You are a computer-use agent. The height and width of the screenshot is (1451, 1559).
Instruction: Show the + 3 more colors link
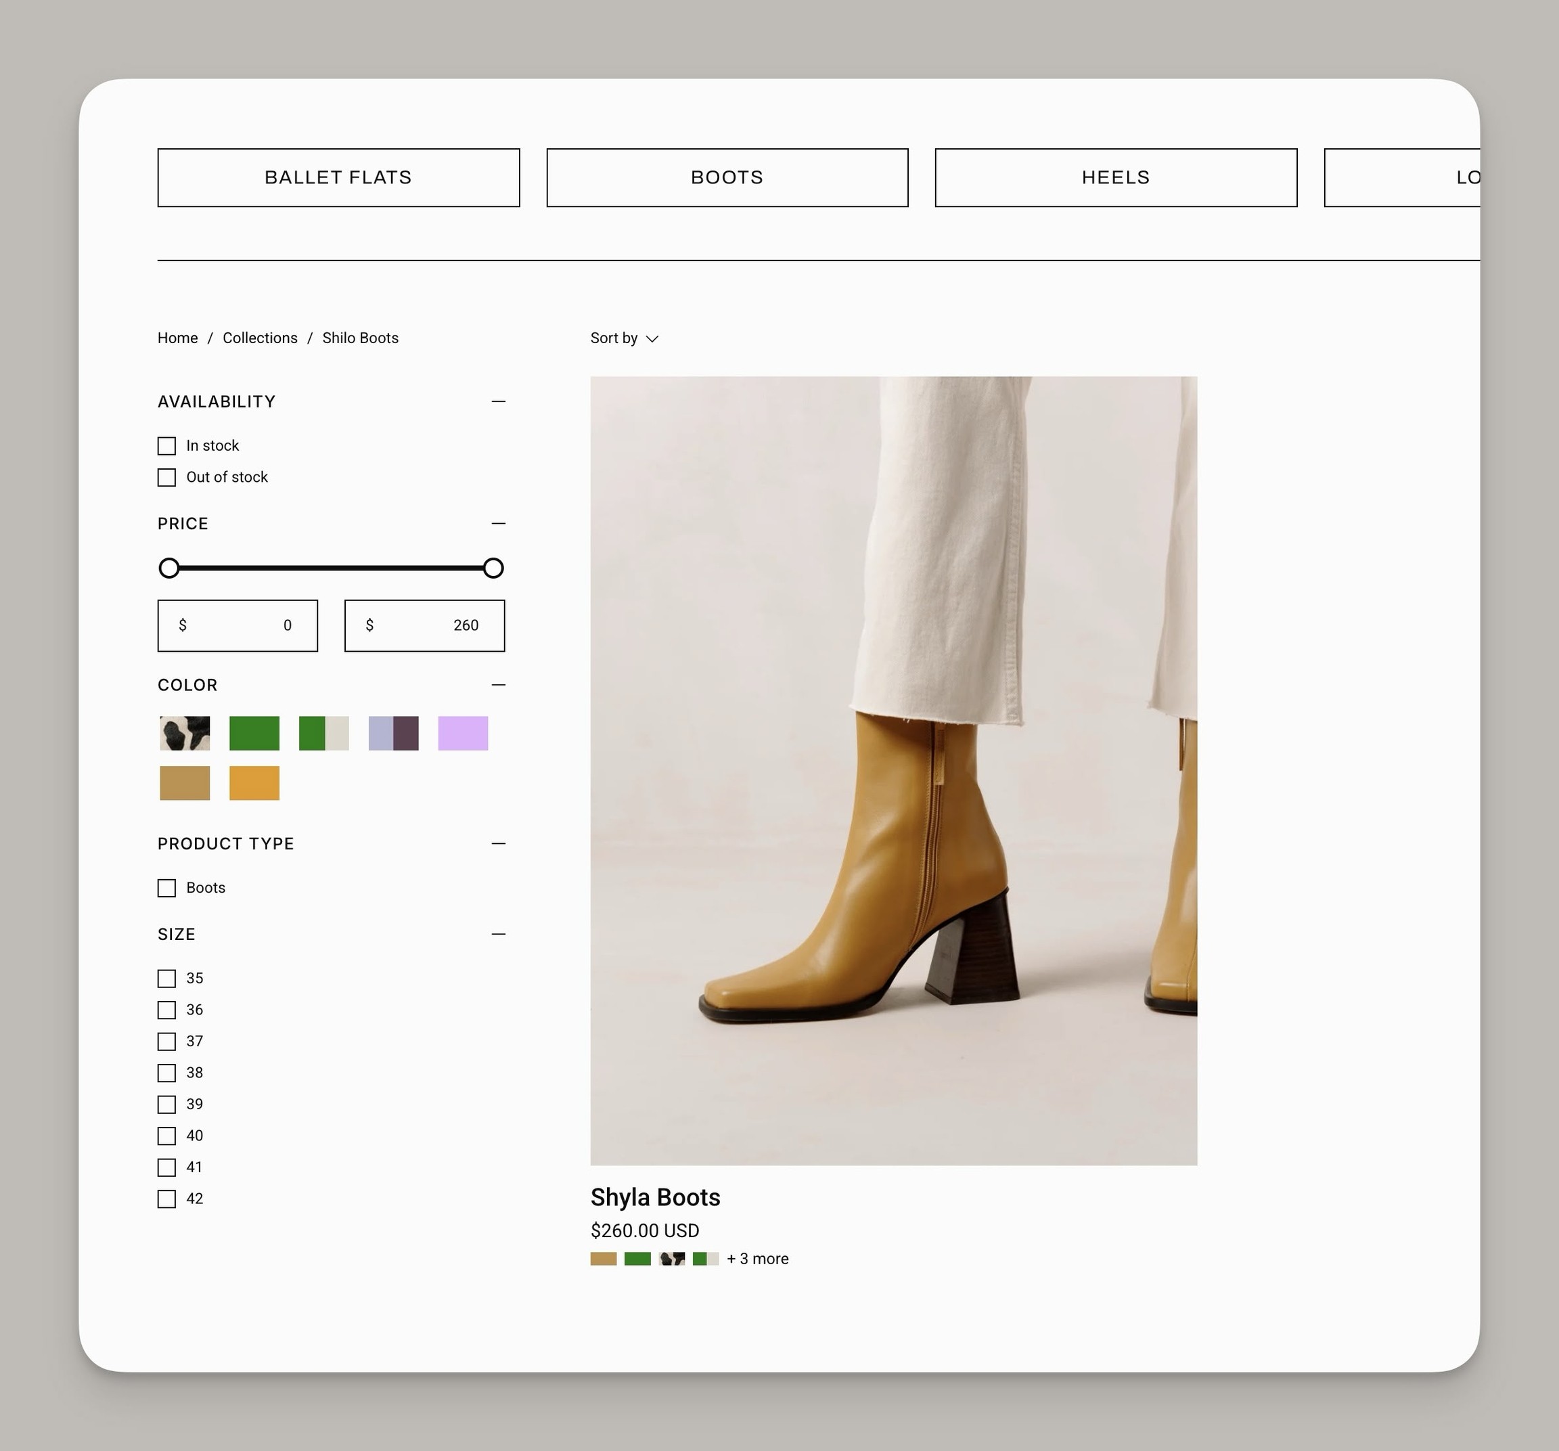tap(756, 1259)
